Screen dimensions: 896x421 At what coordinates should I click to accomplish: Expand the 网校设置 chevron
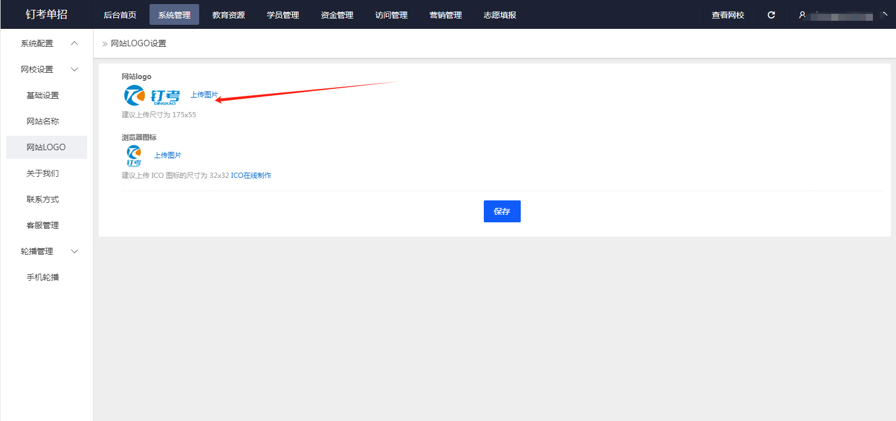click(74, 69)
